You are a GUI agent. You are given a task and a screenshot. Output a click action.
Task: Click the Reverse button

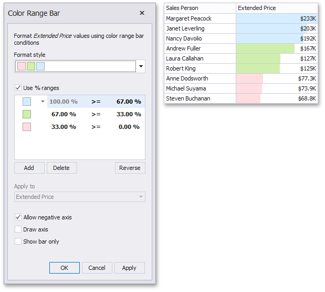coord(130,168)
